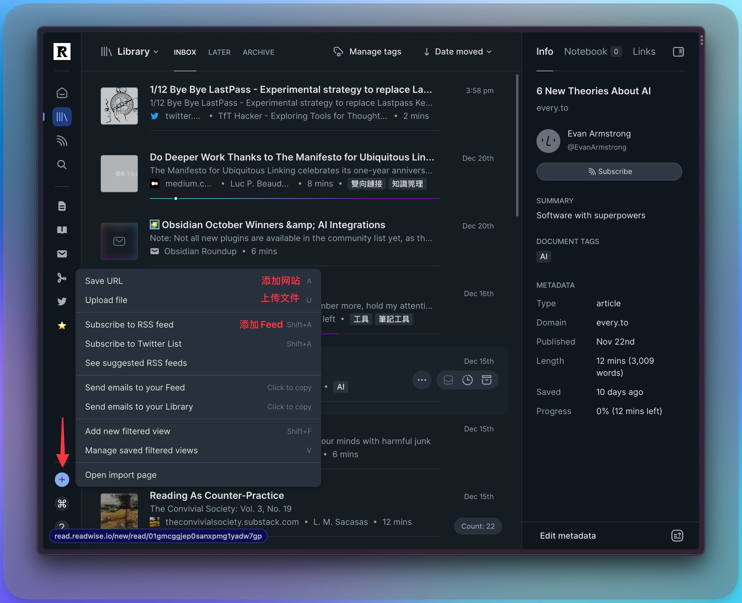The image size is (742, 603).
Task: Select Subscribe to Twitter List
Action: [x=198, y=343]
